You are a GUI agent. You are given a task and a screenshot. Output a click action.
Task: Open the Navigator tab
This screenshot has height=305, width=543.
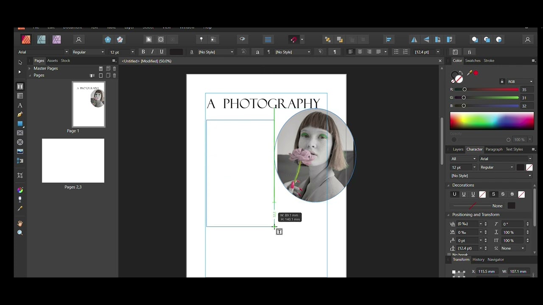[495, 259]
